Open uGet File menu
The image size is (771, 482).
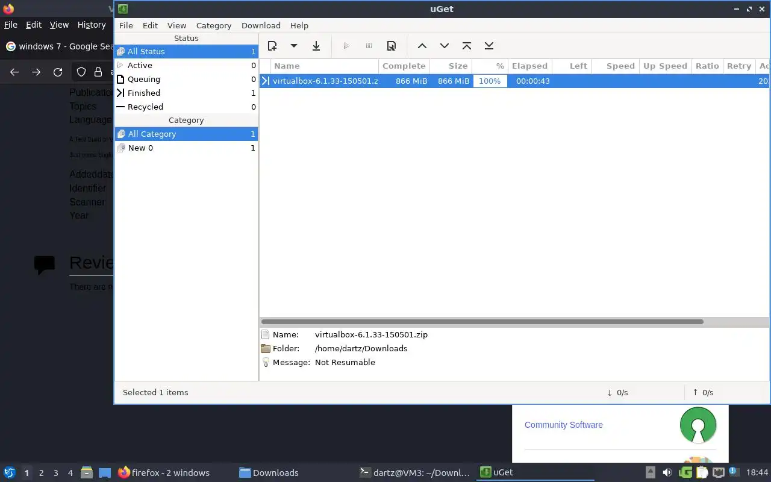(x=126, y=25)
